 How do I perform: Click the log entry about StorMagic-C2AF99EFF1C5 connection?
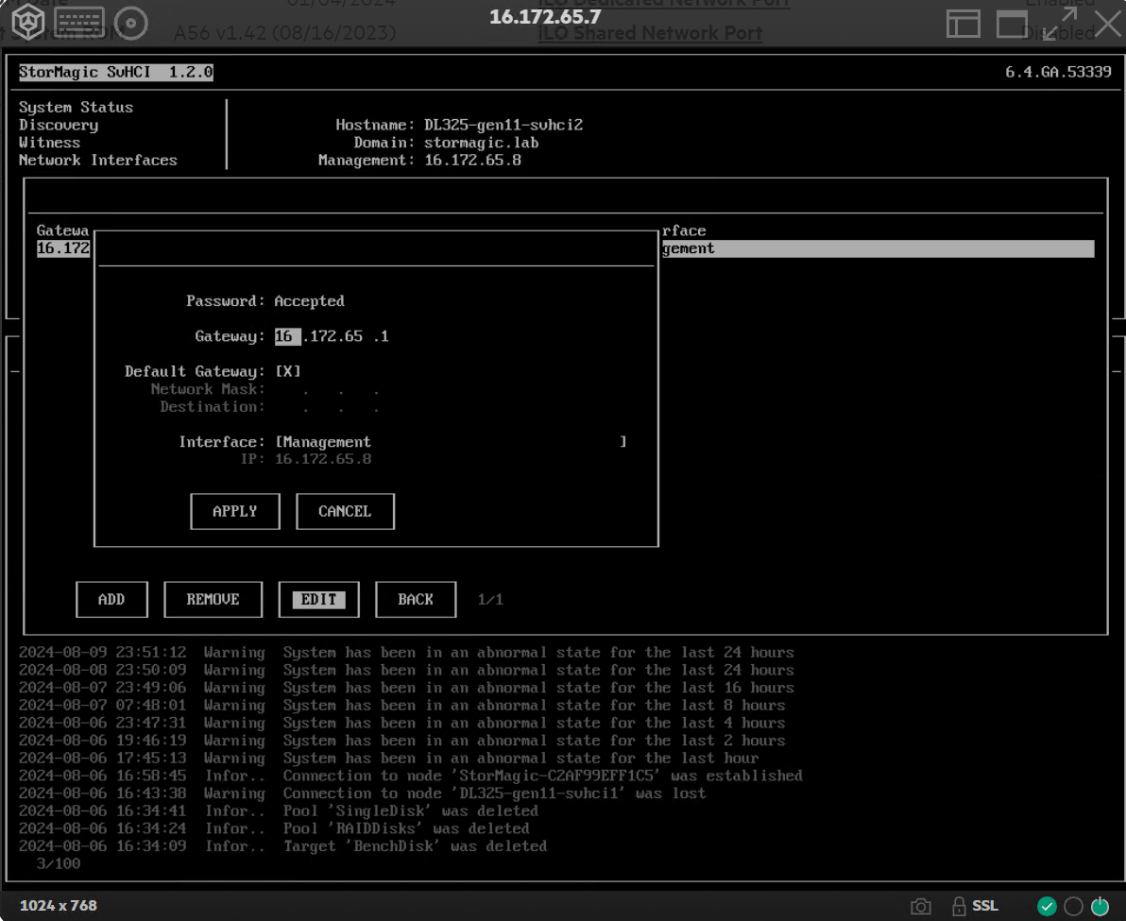tap(411, 776)
